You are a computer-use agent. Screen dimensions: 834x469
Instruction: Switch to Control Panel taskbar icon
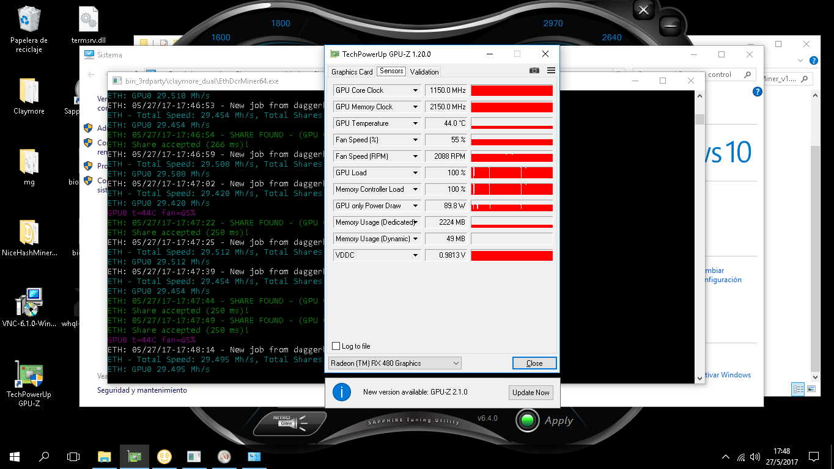coord(254,456)
